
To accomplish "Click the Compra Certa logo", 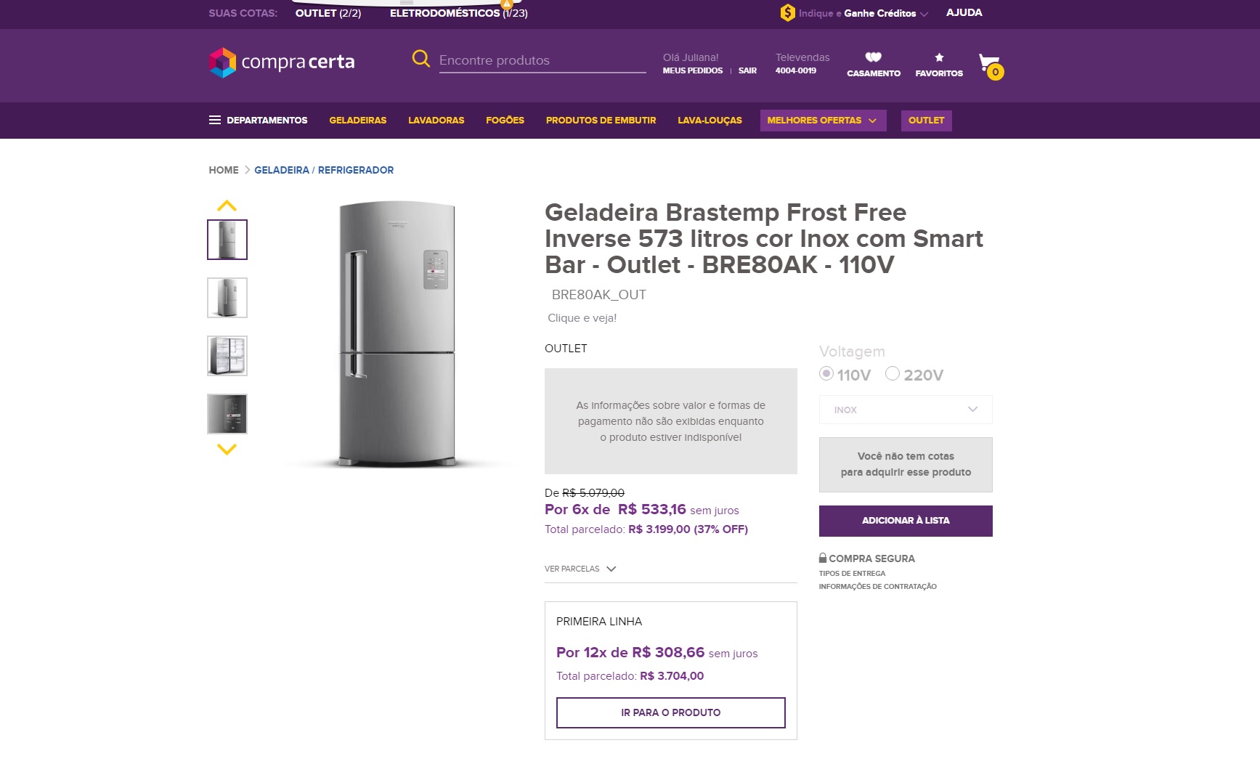I will pos(282,62).
